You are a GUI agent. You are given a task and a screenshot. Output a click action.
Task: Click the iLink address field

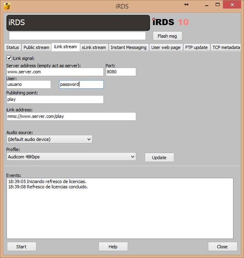[x=71, y=117]
